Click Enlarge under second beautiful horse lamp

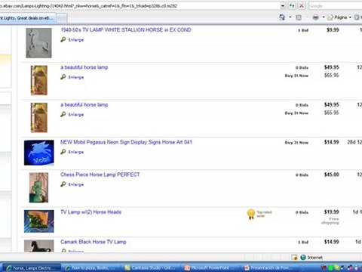tap(76, 115)
